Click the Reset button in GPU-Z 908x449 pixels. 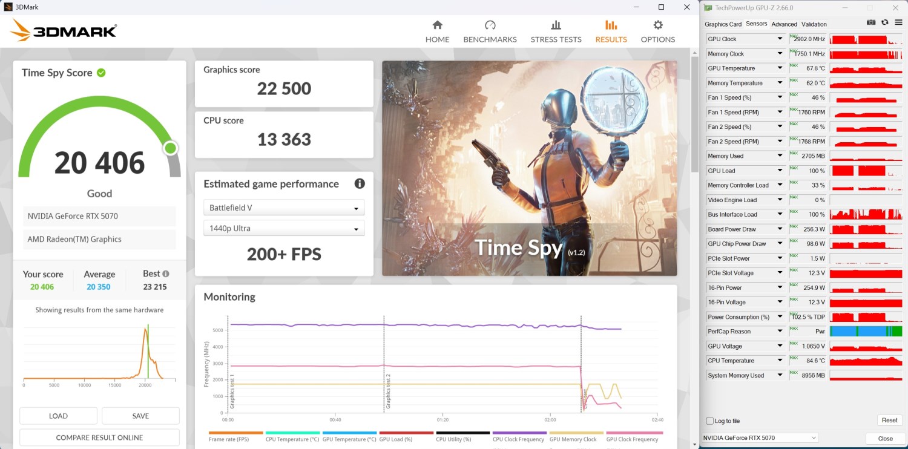pyautogui.click(x=889, y=420)
